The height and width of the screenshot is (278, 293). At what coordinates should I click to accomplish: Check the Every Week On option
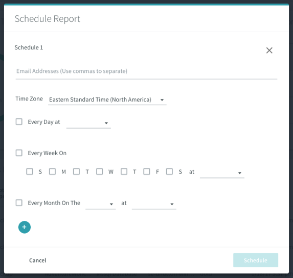coord(19,153)
